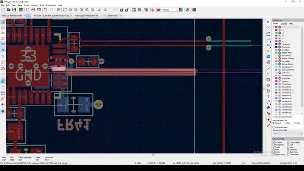This screenshot has width=304, height=171.
Task: Select the Dim inactive layers radio button
Action: coord(285,123)
